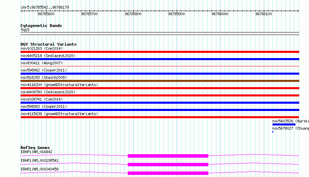Click the nsv598963 (Cooper2011) label
Image resolution: width=309 pixels, height=177 pixels.
tap(44, 106)
